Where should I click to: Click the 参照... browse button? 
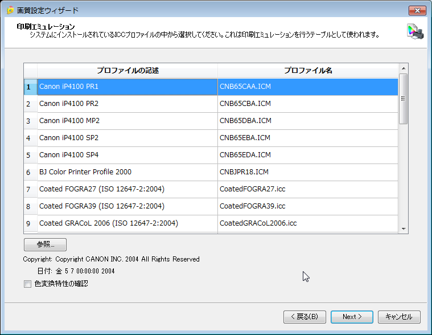click(x=45, y=244)
